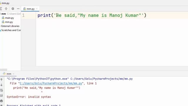Screen dimensions: 188x106
Task: Close the mm.py editor tab
Action: [x=37, y=9]
